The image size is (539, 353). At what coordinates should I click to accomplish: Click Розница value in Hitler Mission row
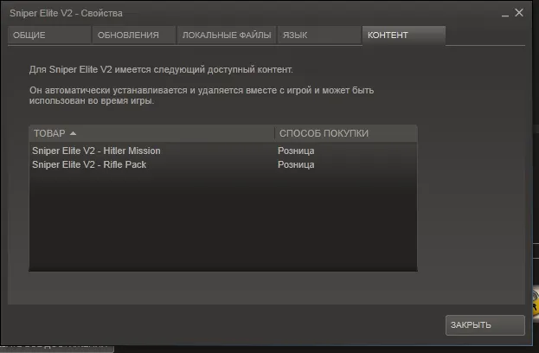point(296,151)
